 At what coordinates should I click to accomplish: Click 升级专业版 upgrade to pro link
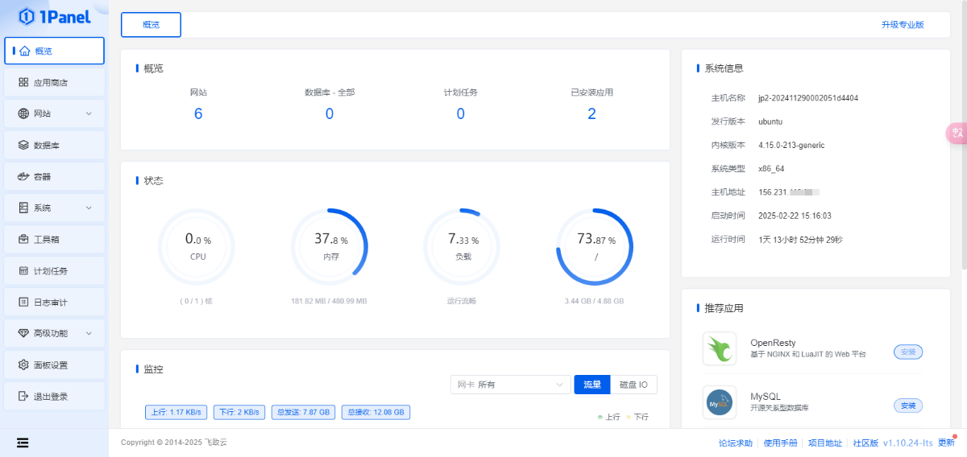tap(903, 25)
